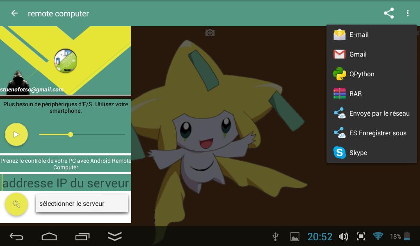Tap the RAR books icon
Screen dimensions: 420x246
point(339,94)
